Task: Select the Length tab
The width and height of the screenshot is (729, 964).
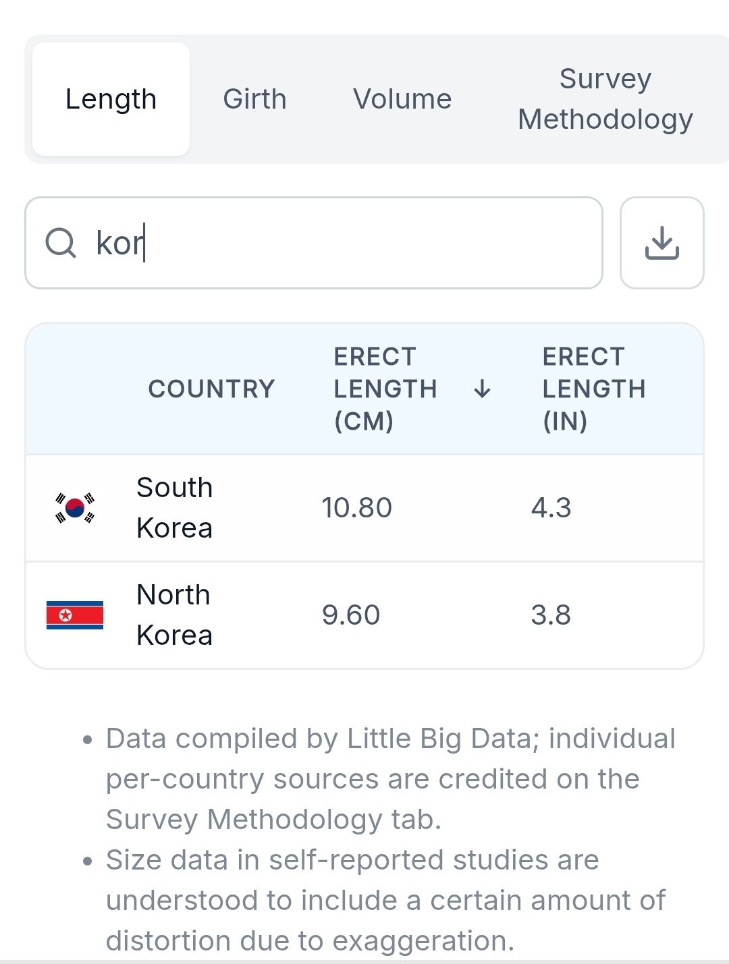Action: coord(111,99)
